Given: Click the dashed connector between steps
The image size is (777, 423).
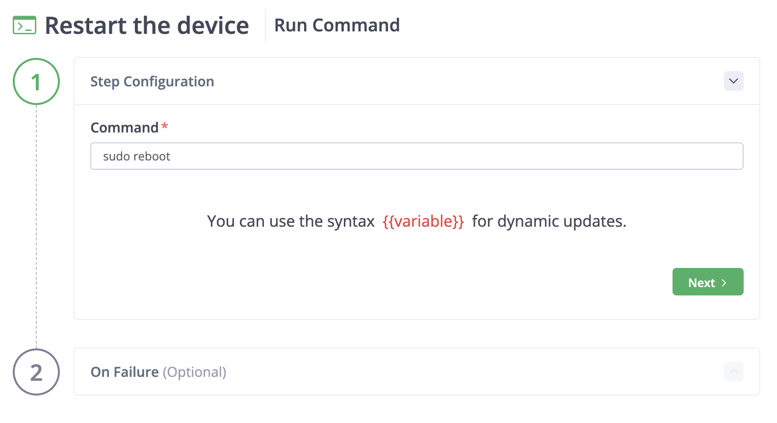Looking at the screenshot, I should pyautogui.click(x=36, y=227).
